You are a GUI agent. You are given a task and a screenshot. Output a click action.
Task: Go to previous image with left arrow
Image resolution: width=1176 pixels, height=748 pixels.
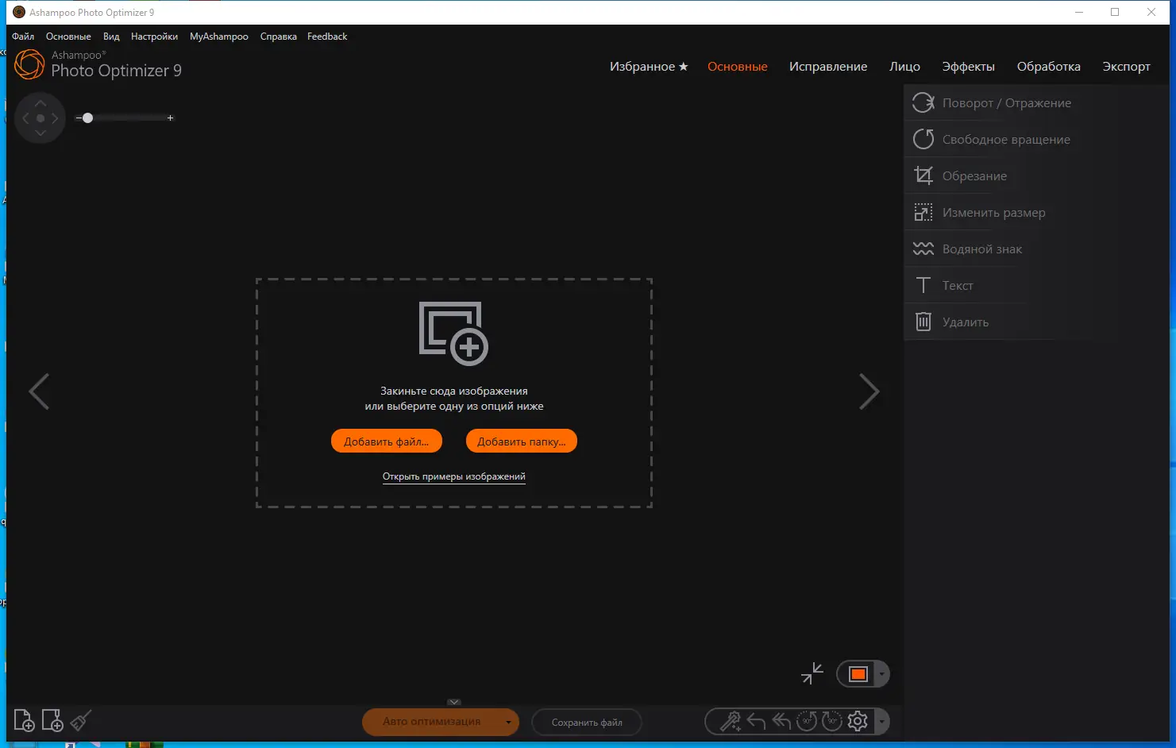tap(39, 391)
